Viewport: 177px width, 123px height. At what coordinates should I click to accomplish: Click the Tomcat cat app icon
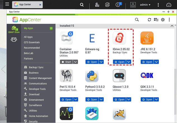[119, 113]
